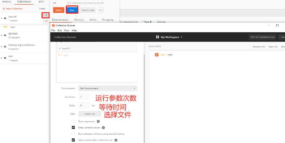This screenshot has height=143, width=285.
Task: Switch to the Mocks tab
Action: coord(93,19)
